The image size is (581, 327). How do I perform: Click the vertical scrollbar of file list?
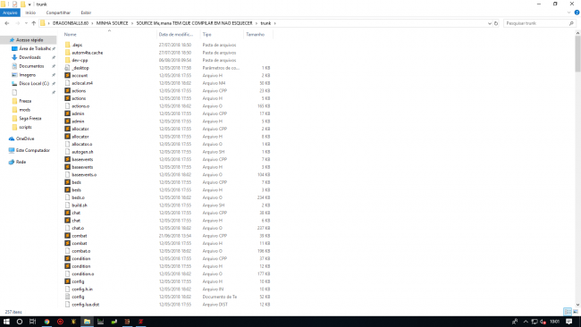(x=577, y=169)
